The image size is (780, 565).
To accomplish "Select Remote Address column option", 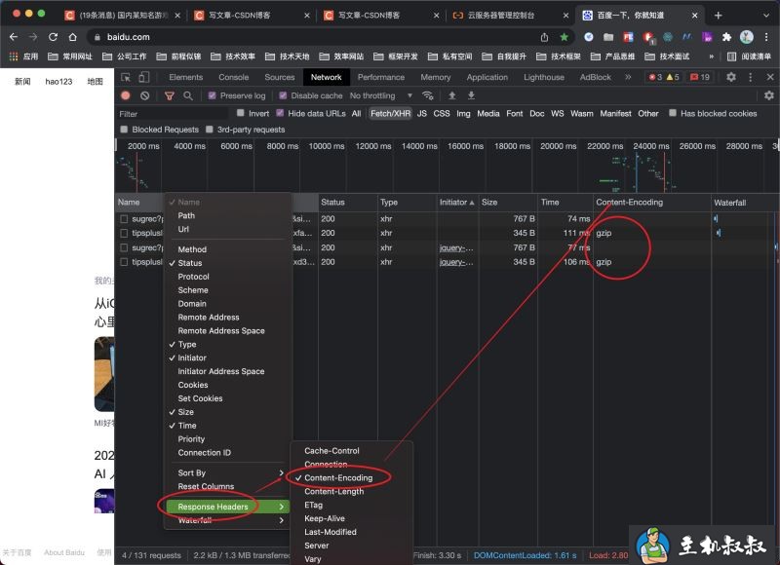I will 227,317.
